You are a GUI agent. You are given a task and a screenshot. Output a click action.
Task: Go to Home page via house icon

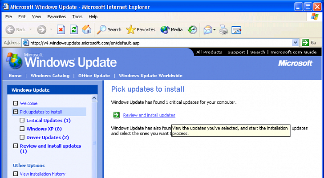pyautogui.click(x=87, y=29)
